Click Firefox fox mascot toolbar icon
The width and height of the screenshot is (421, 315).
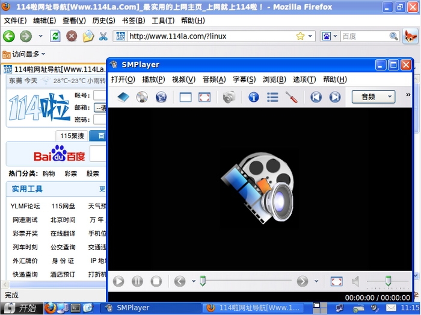[410, 36]
